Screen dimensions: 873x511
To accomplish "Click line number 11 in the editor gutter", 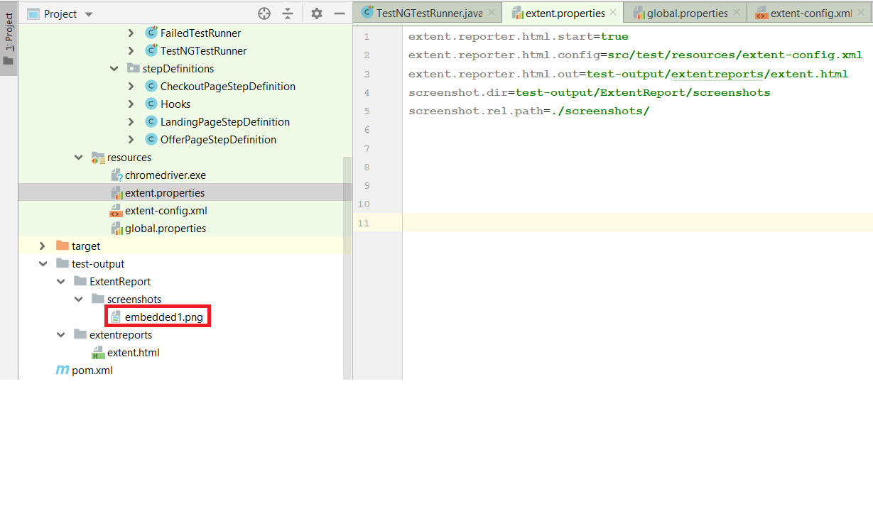I will [x=364, y=222].
